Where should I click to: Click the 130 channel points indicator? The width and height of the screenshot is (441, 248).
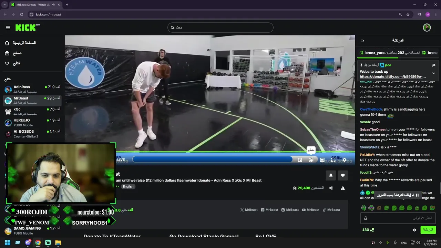pos(368,230)
